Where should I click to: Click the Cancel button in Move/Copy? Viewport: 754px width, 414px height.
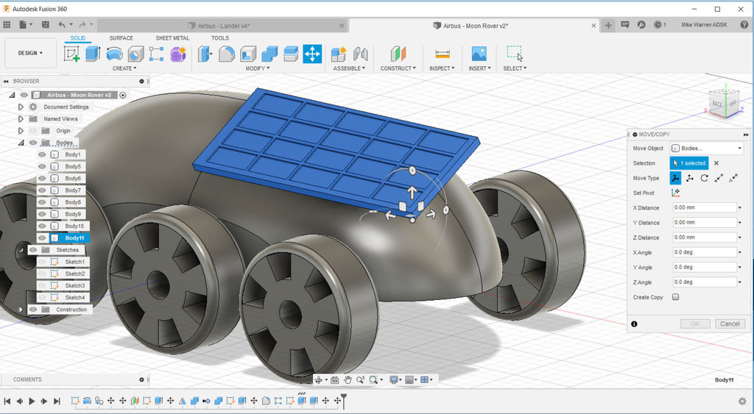729,324
